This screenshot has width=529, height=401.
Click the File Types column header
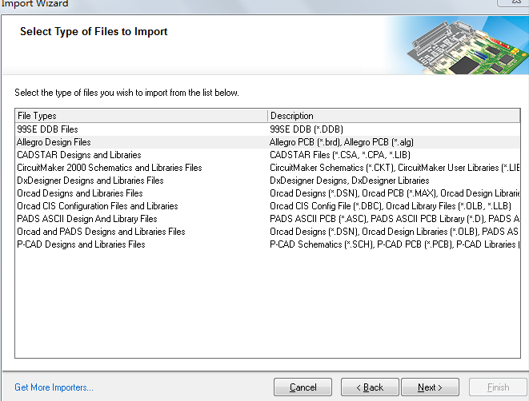pos(141,116)
